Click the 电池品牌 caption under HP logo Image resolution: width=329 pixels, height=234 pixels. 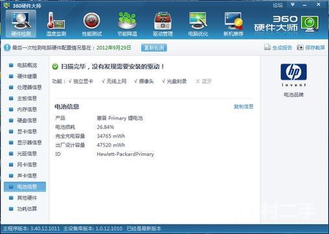293,94
